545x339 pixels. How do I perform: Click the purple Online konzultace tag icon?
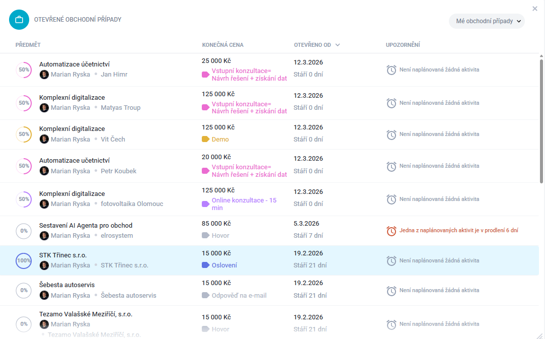205,204
